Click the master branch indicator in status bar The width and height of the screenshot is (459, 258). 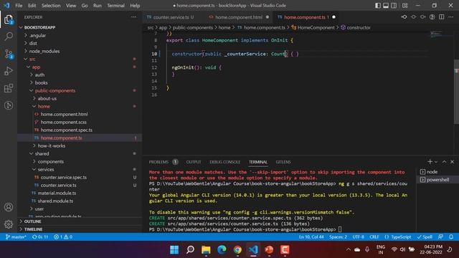pyautogui.click(x=16, y=237)
